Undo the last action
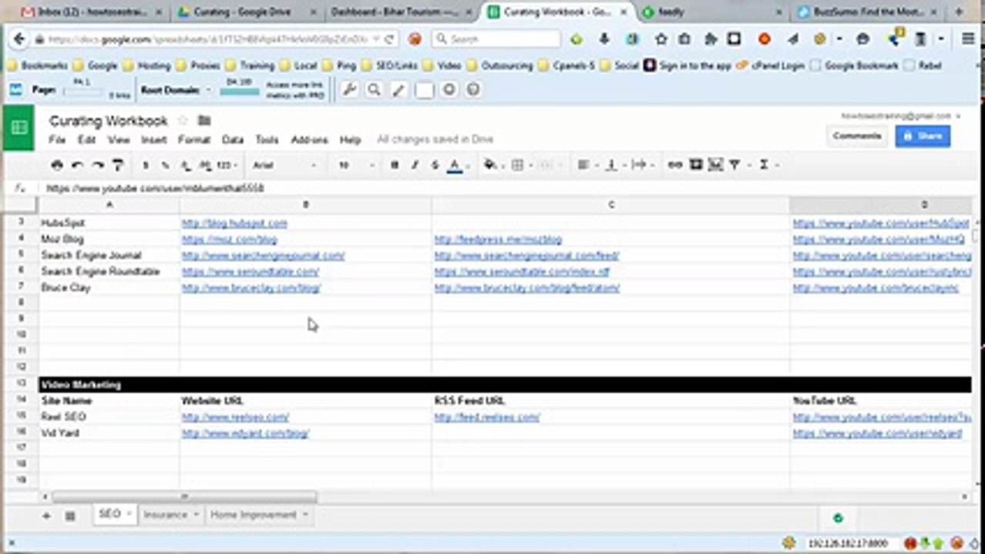Screen dimensions: 985x554 click(77, 165)
